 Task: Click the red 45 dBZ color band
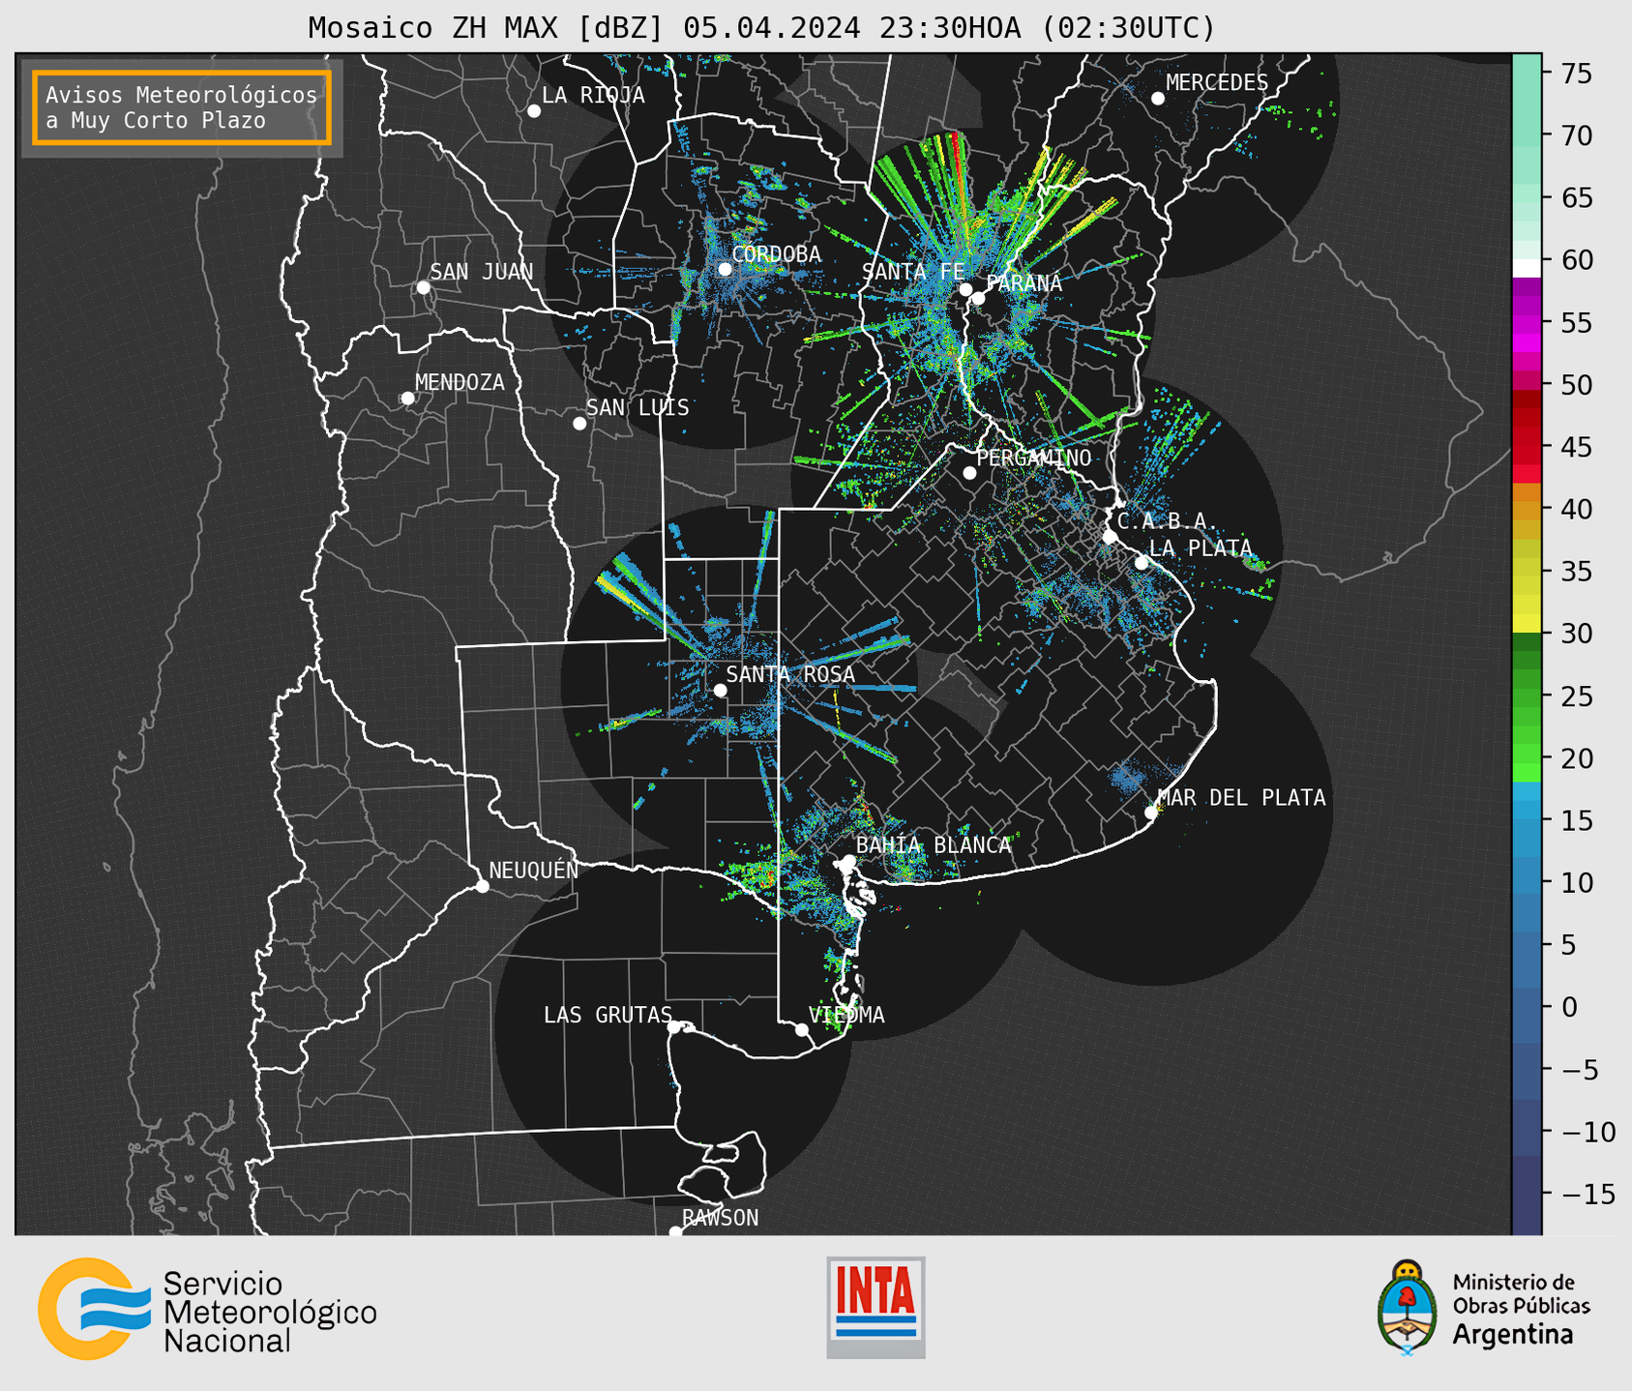(x=1527, y=447)
